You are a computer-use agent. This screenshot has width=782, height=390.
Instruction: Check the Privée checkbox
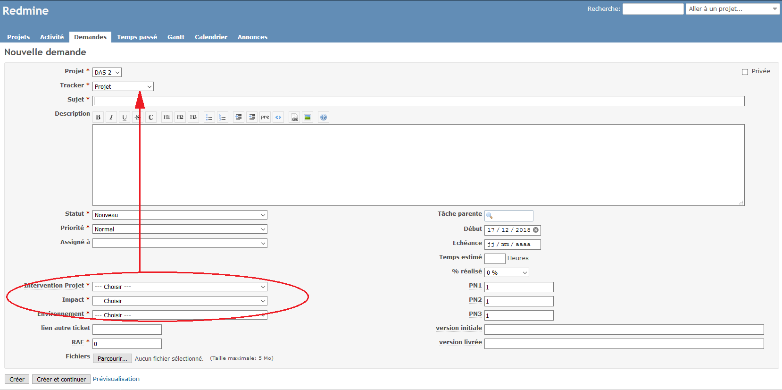coord(745,72)
